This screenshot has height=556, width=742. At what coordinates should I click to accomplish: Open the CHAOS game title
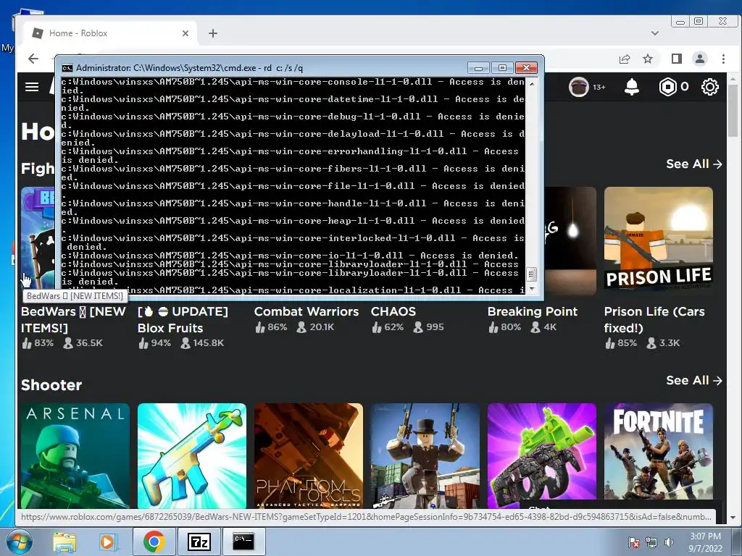(393, 311)
